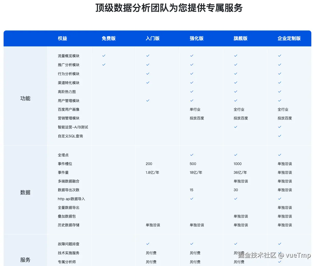Image resolution: width=318 pixels, height=266 pixels.
Task: Click the 单行业 cell under 强化版
Action: [195, 109]
